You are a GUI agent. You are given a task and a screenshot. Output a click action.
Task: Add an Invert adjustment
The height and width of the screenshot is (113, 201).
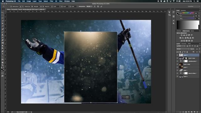182,41
